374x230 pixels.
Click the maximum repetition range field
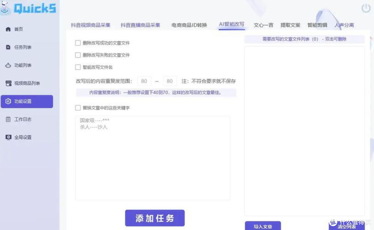(x=170, y=81)
